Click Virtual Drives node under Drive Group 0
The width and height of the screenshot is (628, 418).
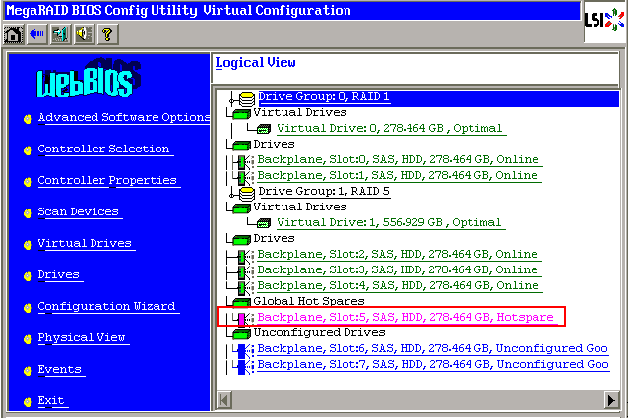pyautogui.click(x=300, y=113)
